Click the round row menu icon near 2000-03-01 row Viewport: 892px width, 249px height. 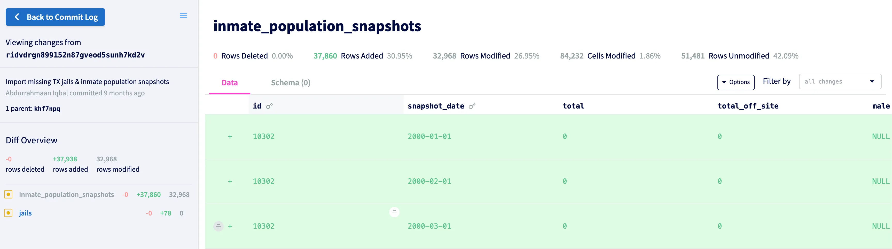(218, 226)
